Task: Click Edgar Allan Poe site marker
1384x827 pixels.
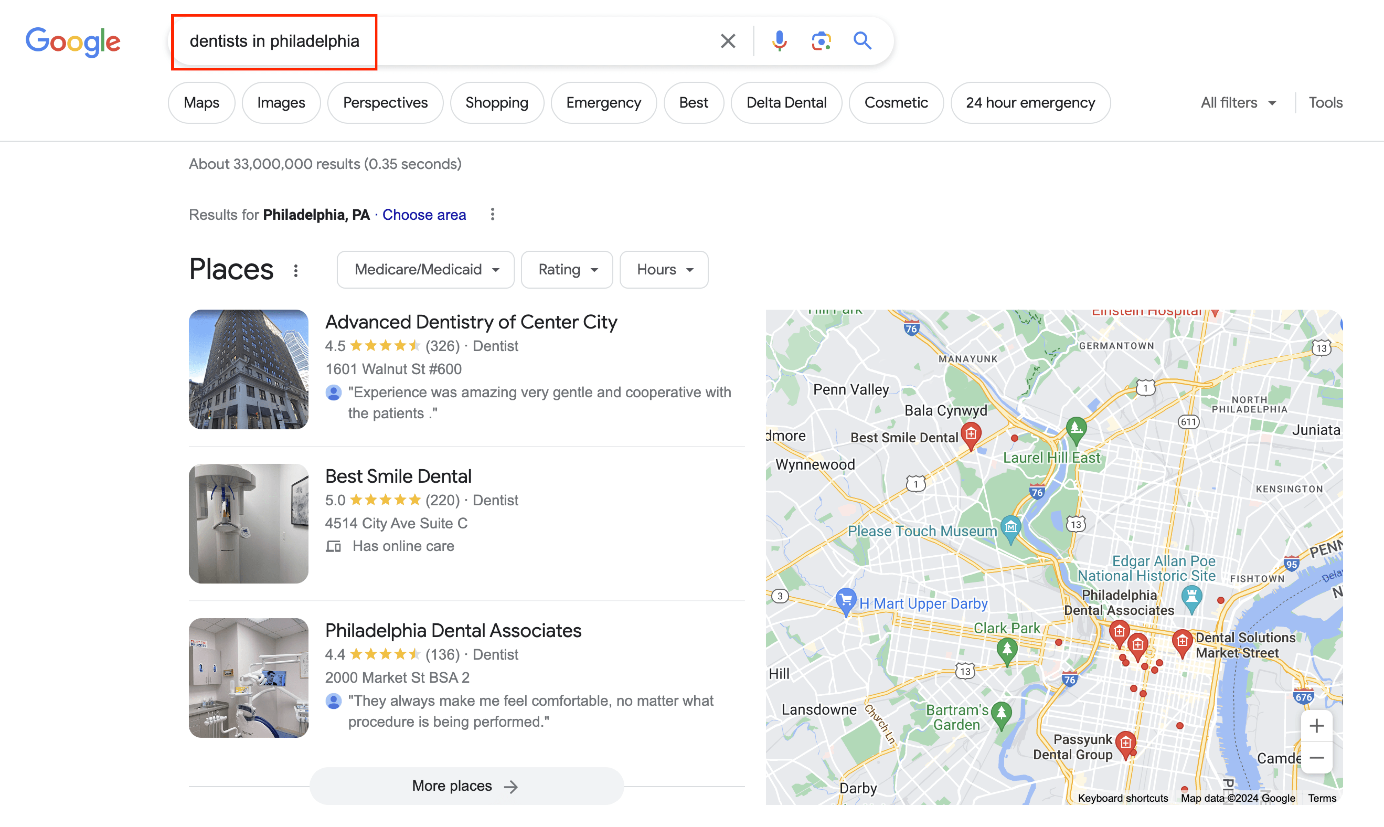Action: (x=1191, y=600)
